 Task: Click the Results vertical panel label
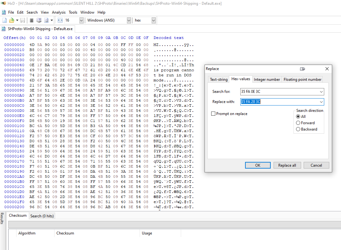point(2,218)
